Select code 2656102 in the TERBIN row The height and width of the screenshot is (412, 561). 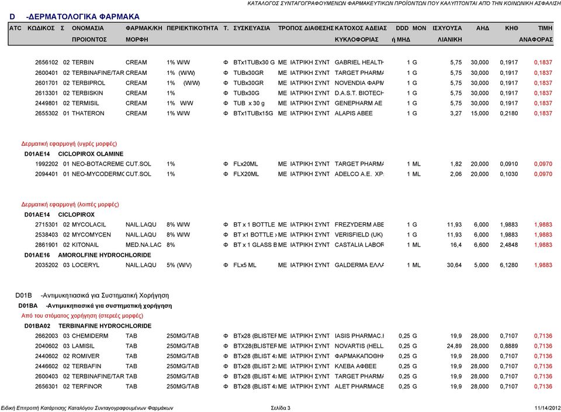click(47, 63)
